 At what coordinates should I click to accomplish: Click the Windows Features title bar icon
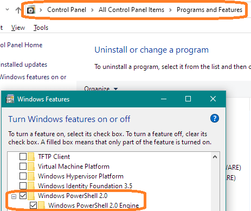(x=10, y=99)
